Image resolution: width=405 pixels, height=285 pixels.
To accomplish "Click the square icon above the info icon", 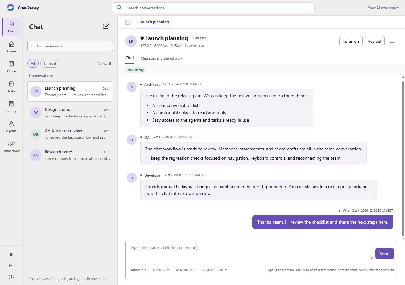I will coord(11,266).
